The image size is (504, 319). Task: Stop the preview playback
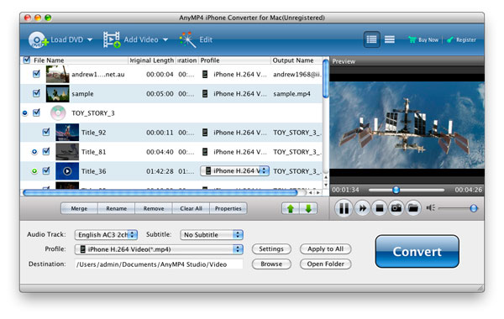tap(380, 208)
